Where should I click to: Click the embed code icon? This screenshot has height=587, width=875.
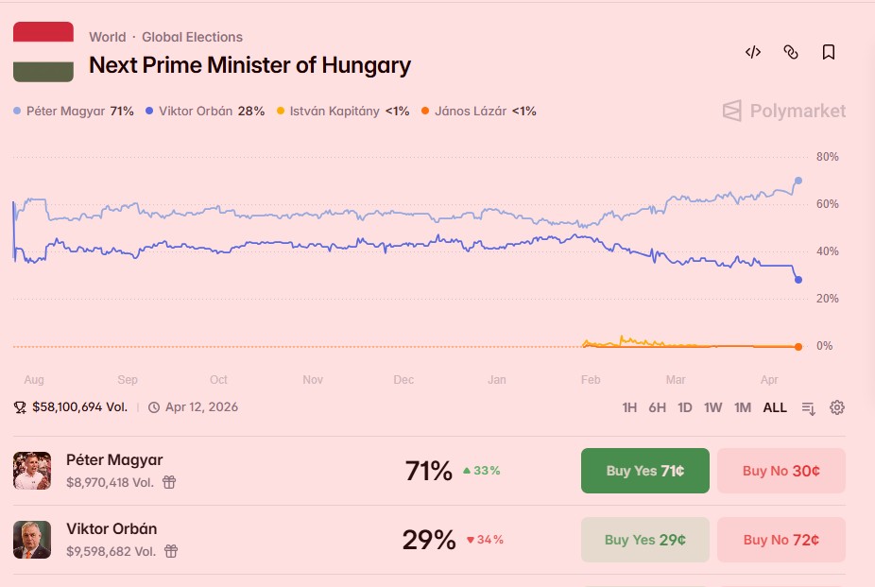pos(753,53)
